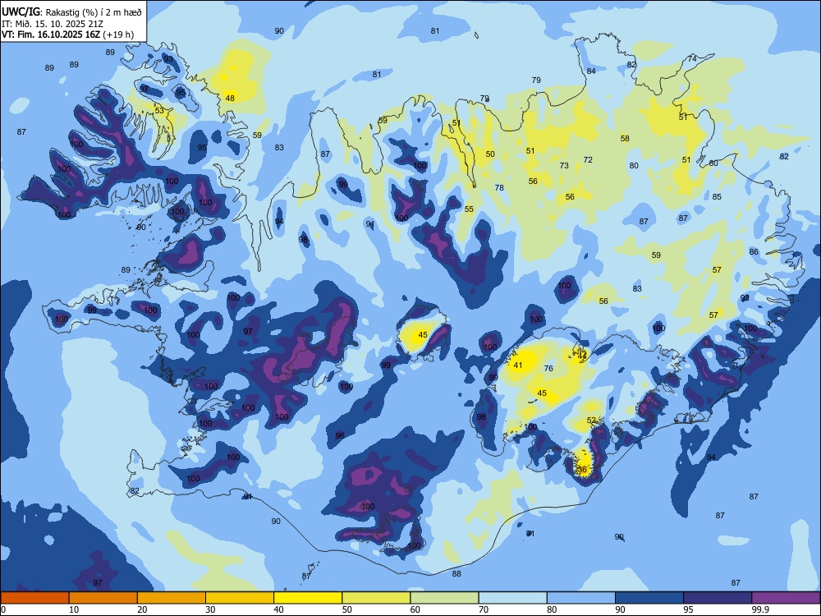Screen dimensions: 821x616
Task: Click the map value "52" in the southeast
Action: (x=592, y=420)
